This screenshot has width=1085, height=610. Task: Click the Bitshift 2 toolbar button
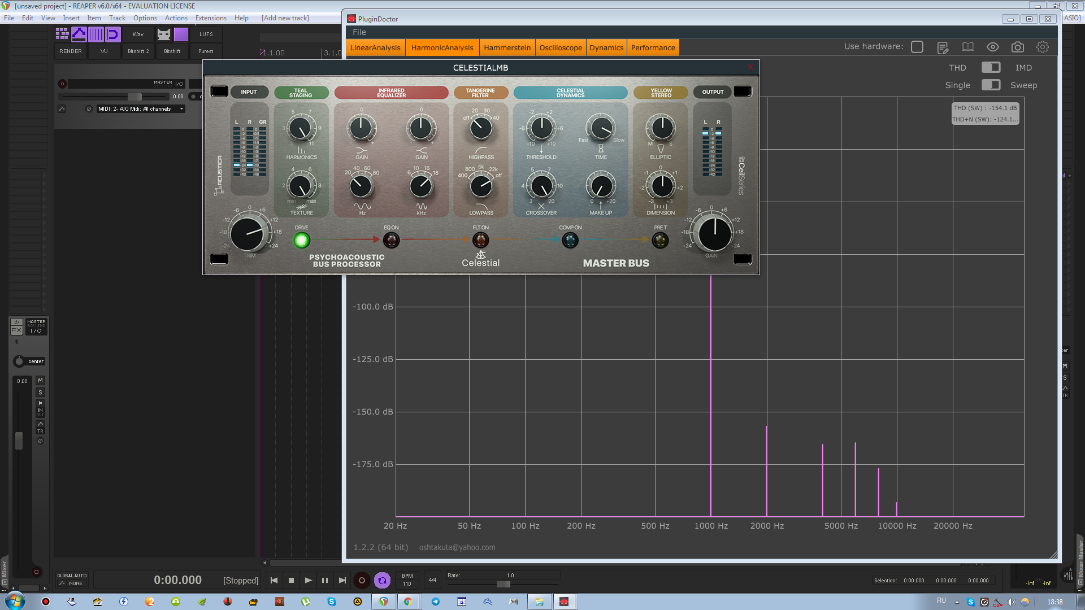(138, 51)
